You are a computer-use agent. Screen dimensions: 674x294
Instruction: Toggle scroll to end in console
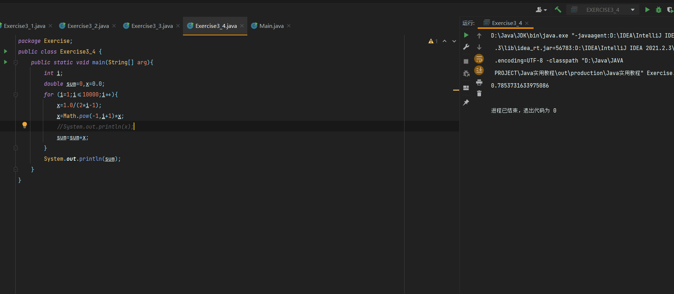[x=479, y=70]
